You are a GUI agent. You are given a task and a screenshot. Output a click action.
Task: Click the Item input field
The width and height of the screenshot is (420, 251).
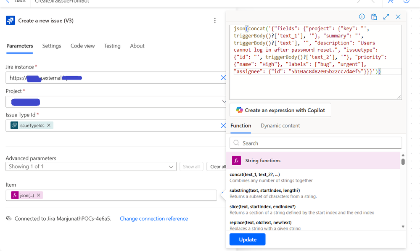click(111, 195)
